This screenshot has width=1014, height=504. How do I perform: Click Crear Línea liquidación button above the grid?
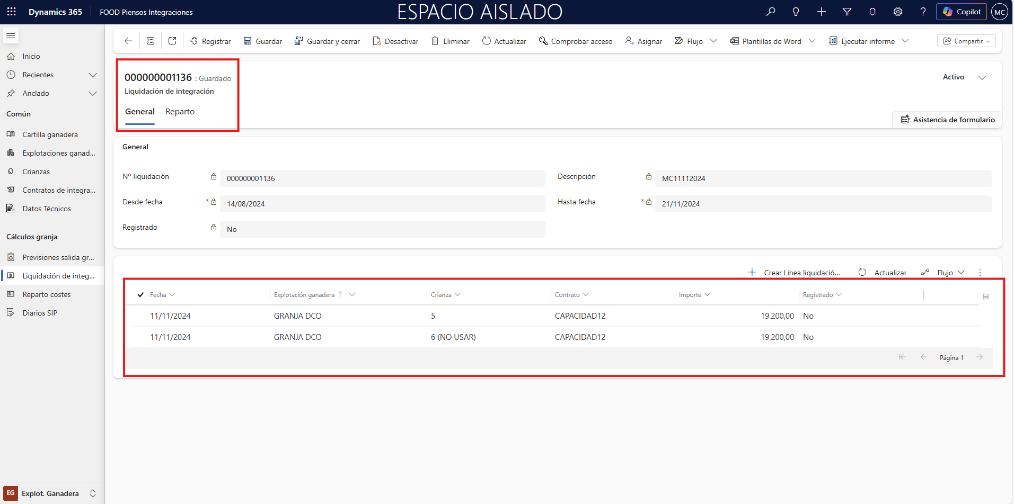tap(794, 273)
